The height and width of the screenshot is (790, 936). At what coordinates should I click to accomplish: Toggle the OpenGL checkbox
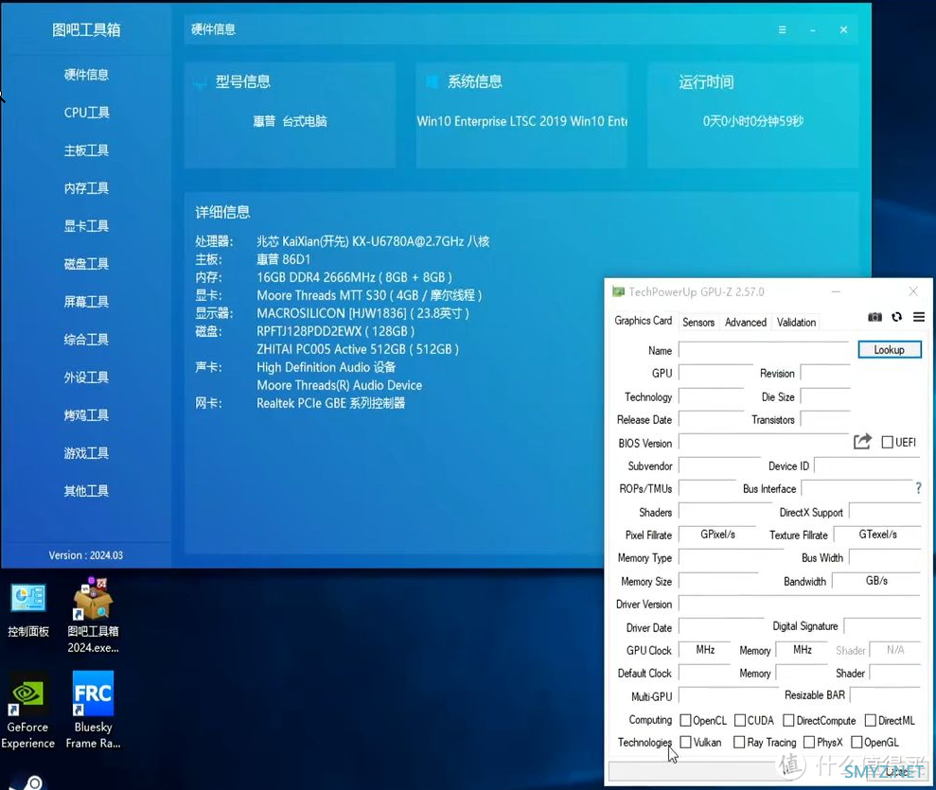(857, 743)
